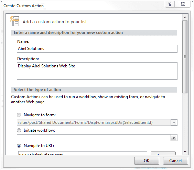Screen dimensions: 194x170
Task: Click the 'Custom Actions can be used' description text
Action: click(x=88, y=100)
